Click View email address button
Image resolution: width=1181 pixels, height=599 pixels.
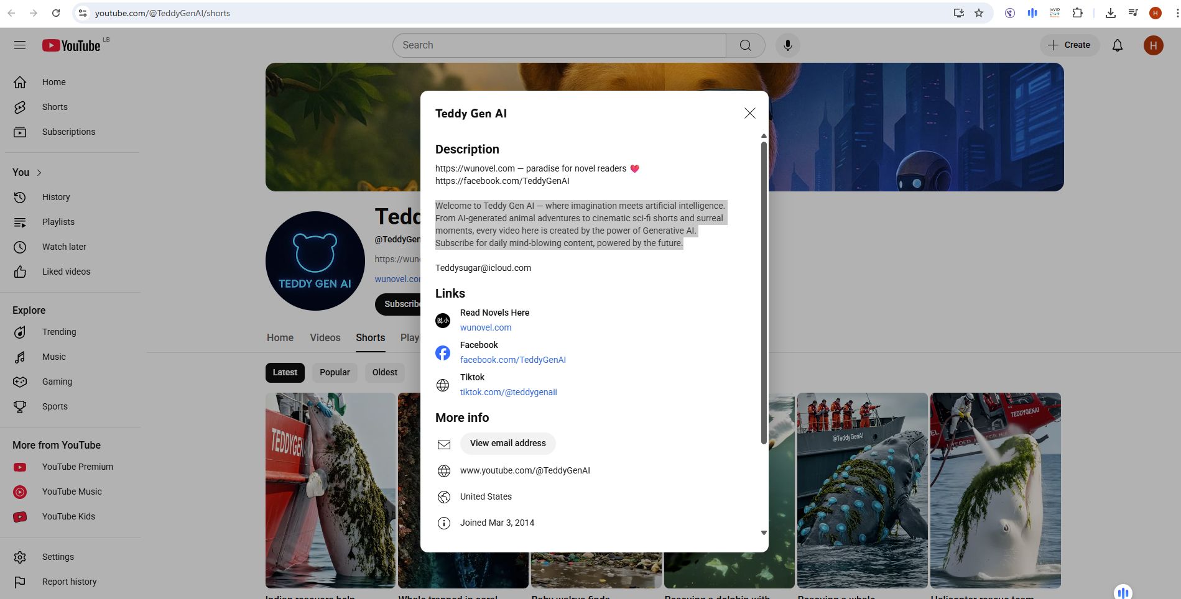(507, 443)
